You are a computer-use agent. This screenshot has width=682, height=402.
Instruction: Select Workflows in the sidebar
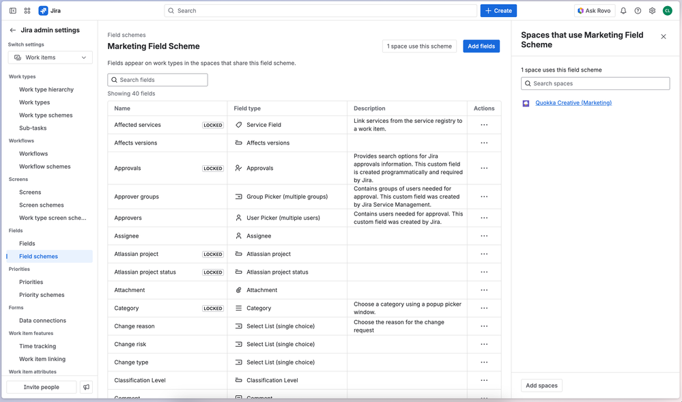33,154
